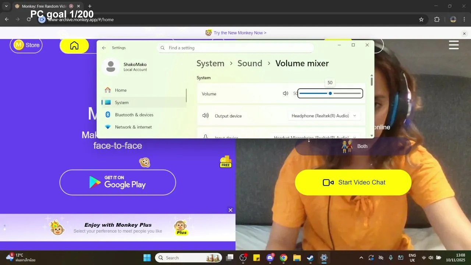
Task: Click the Settings search magnifier icon
Action: 163,48
